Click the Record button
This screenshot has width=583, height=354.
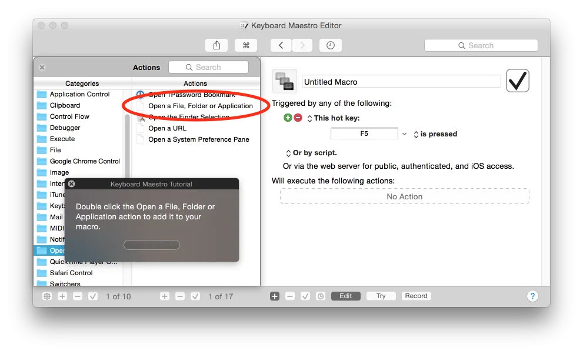point(416,296)
